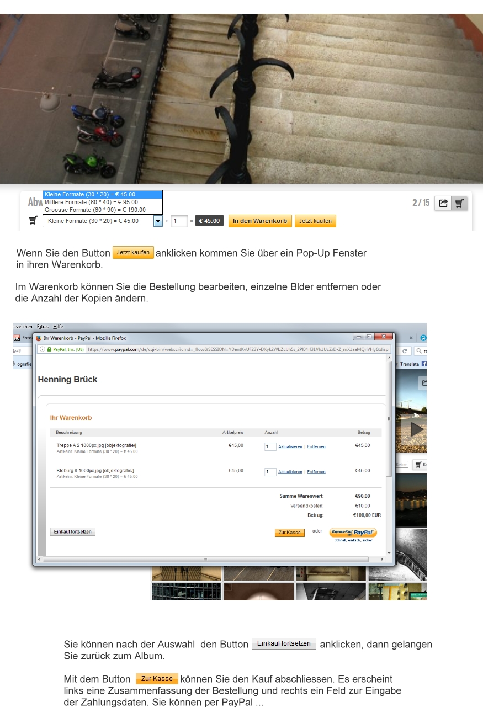
Task: Choose Groosse Formate (60 * 90) option
Action: click(95, 210)
